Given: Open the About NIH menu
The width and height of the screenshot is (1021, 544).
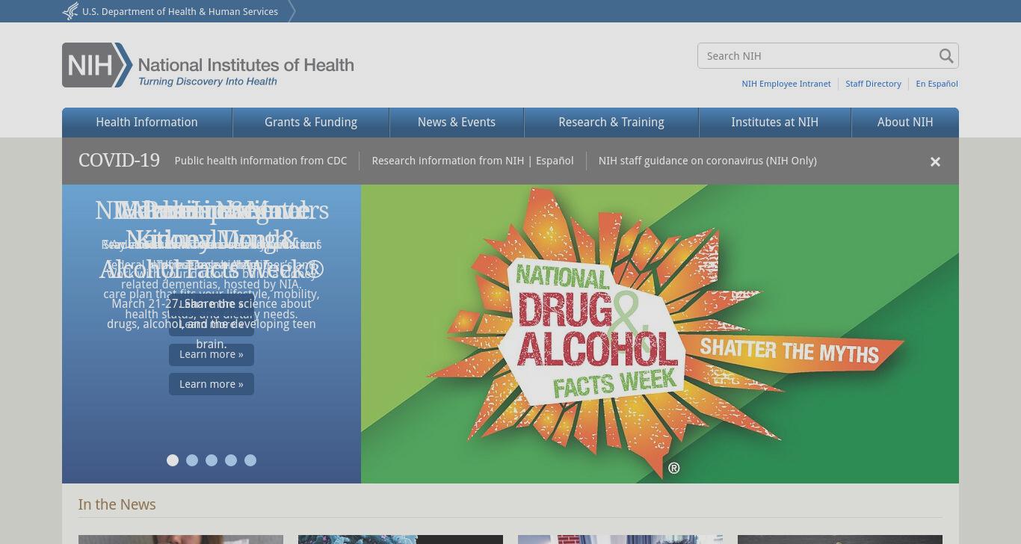Looking at the screenshot, I should [x=905, y=123].
